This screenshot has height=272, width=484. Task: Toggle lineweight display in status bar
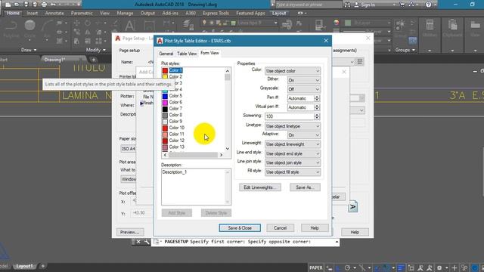401,267
